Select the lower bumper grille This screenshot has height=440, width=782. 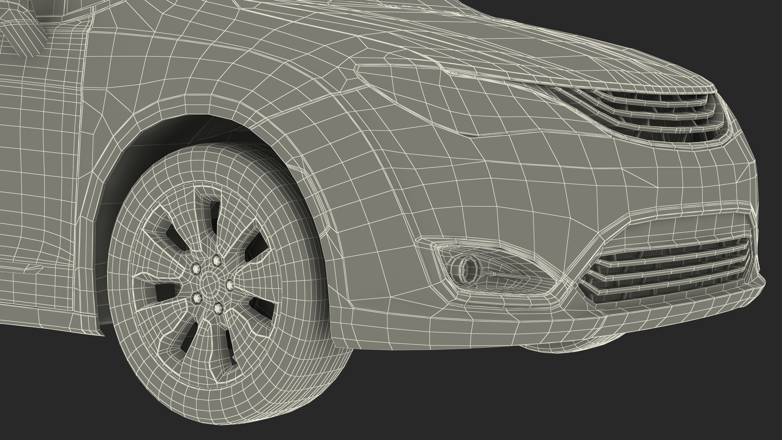tap(672, 271)
